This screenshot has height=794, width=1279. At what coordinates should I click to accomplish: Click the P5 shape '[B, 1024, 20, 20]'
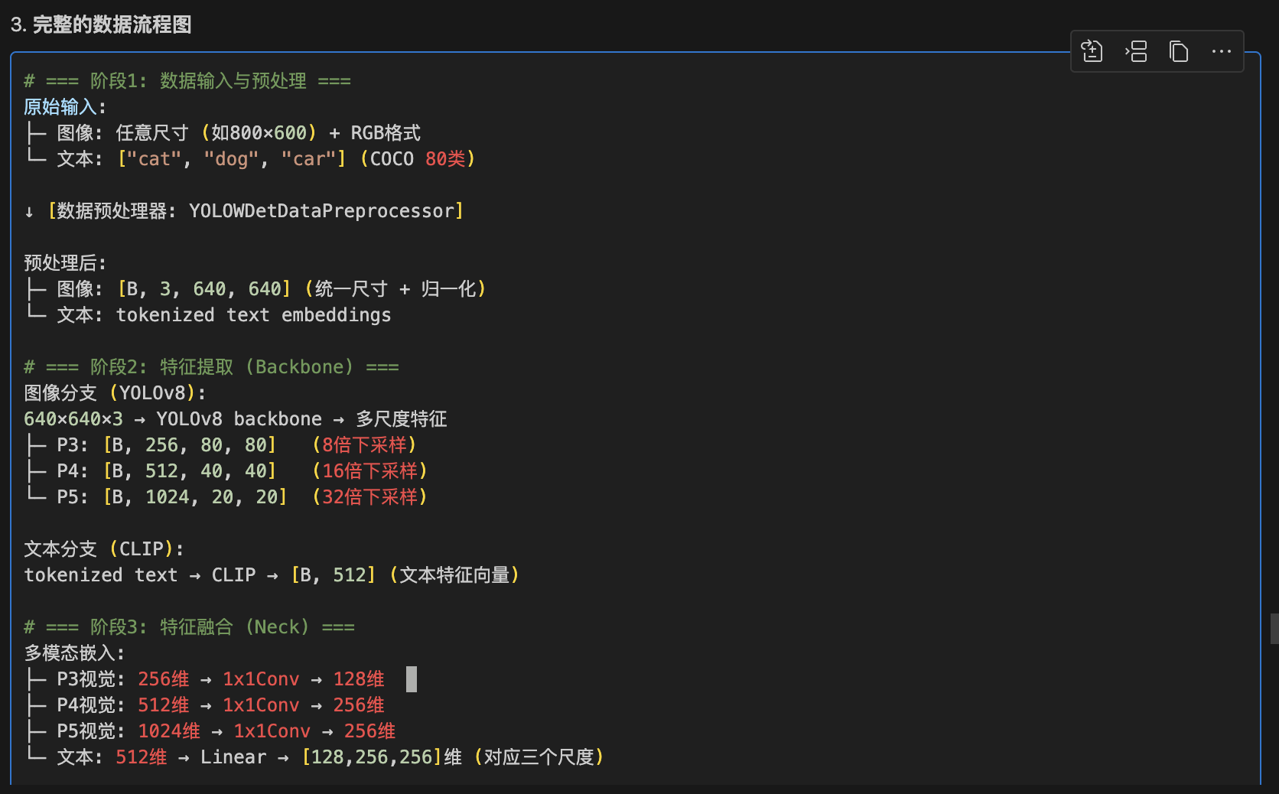point(195,497)
